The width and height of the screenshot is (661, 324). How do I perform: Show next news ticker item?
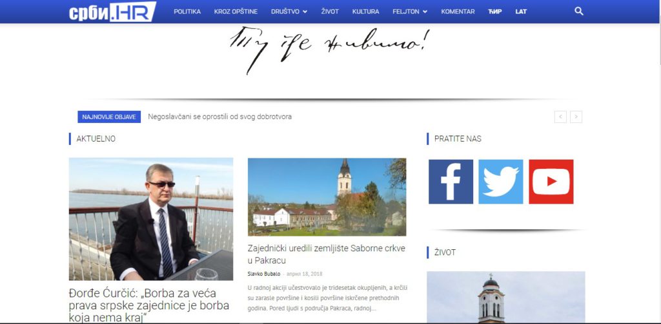tap(576, 117)
